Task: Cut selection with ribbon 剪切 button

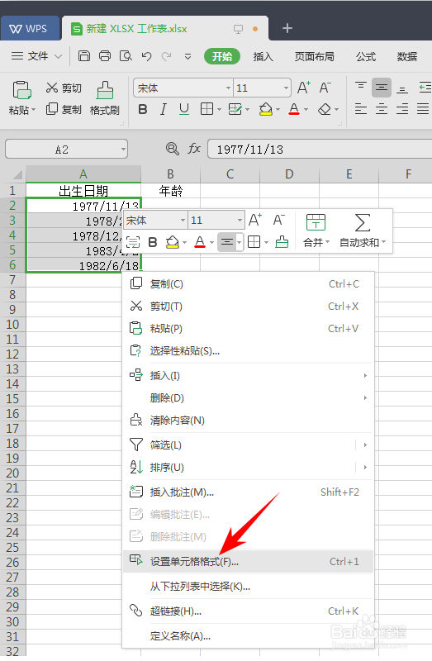Action: pos(64,88)
